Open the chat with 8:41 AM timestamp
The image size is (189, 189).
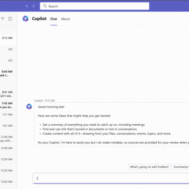click(8, 94)
